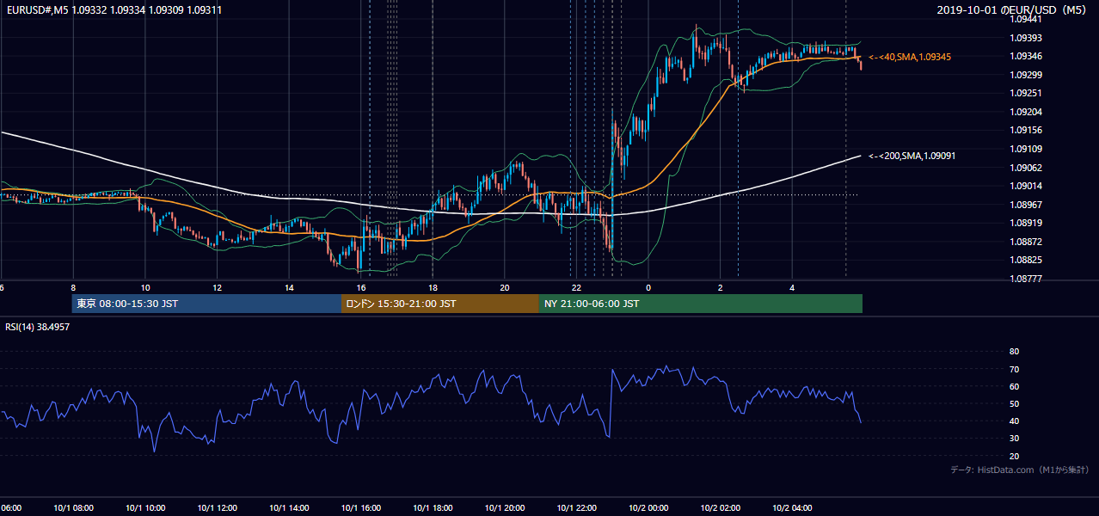Screen dimensions: 1099x516
Task: Click price axis label 1.09204
Action: [x=1025, y=112]
